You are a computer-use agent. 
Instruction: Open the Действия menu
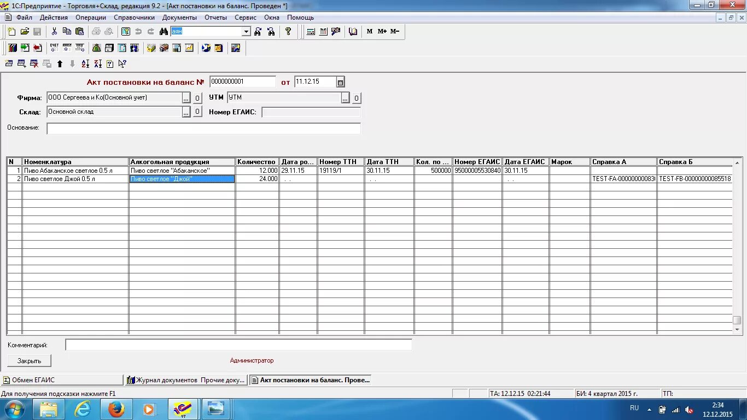click(x=54, y=17)
